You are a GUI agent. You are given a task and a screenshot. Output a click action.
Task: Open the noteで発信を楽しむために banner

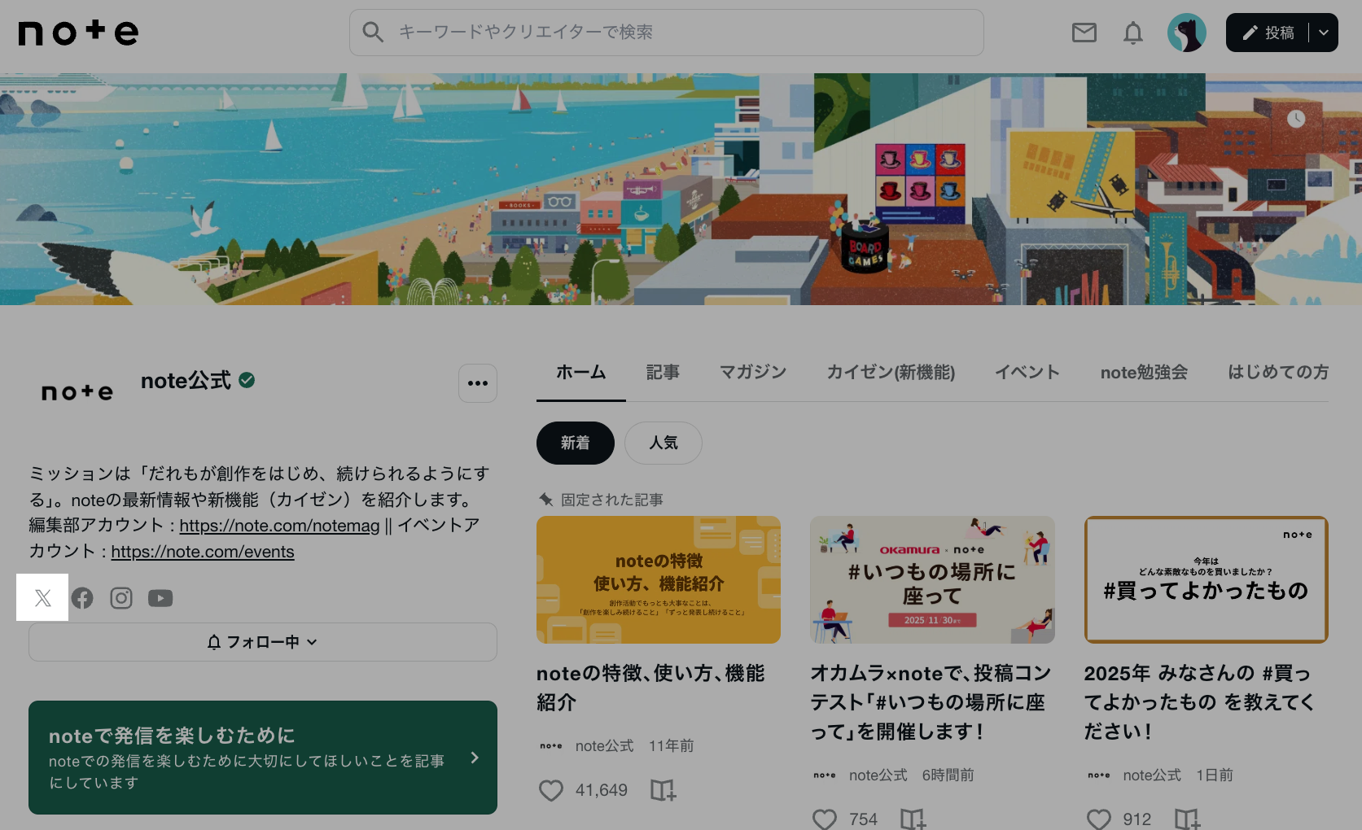pyautogui.click(x=262, y=757)
